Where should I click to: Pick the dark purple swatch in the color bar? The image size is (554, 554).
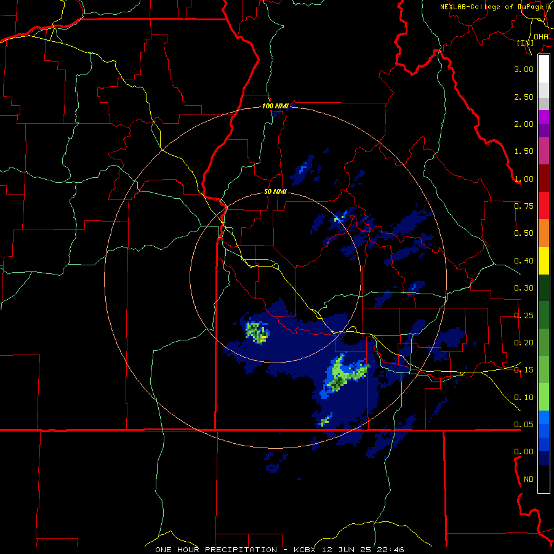(544, 130)
